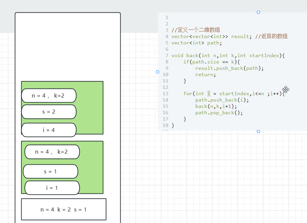
Task: Click code line 'void back(int n,int k,int startIndex){'
Action: (228, 55)
